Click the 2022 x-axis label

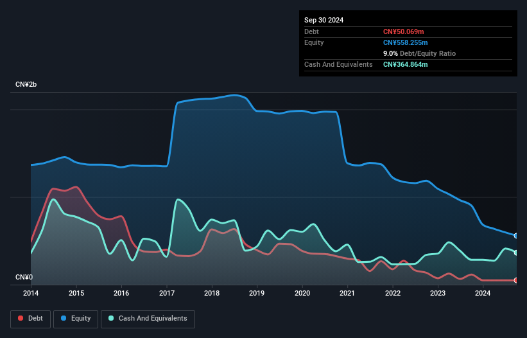(x=393, y=293)
